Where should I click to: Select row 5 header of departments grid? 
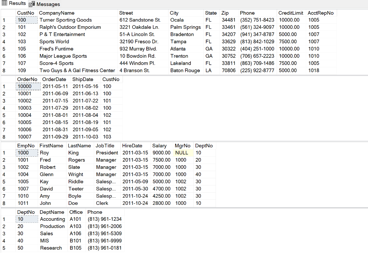coord(8,248)
